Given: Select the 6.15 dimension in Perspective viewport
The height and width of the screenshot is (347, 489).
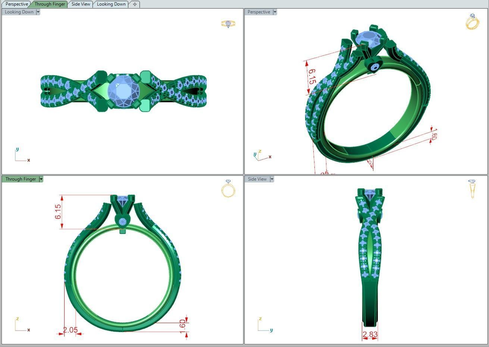Looking at the screenshot, I should pyautogui.click(x=312, y=76).
